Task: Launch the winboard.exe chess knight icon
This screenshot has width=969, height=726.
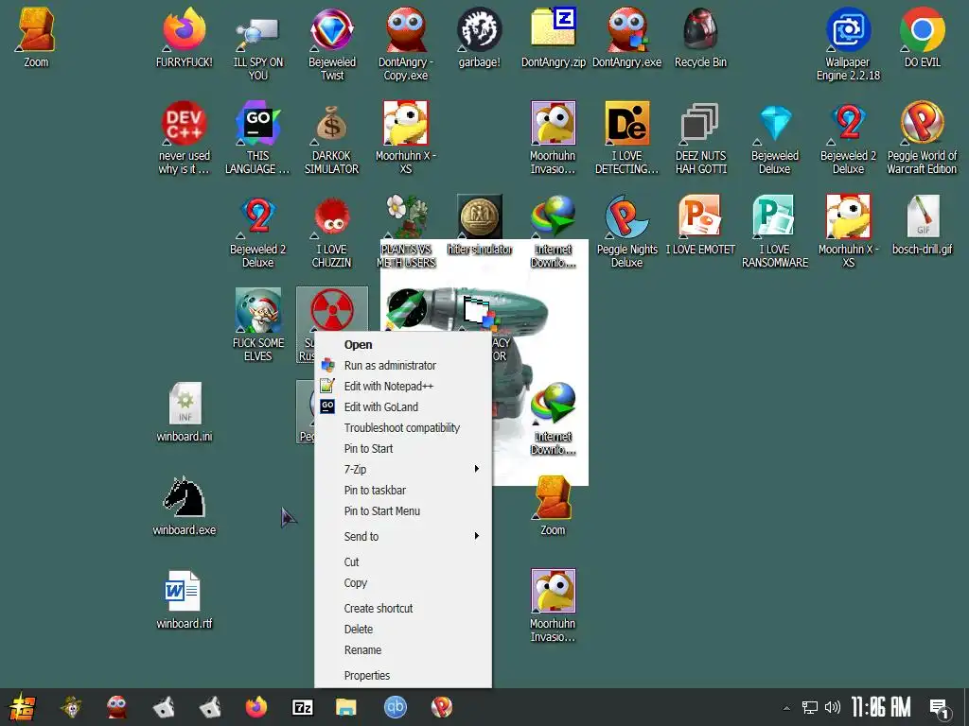Action: pos(185,505)
